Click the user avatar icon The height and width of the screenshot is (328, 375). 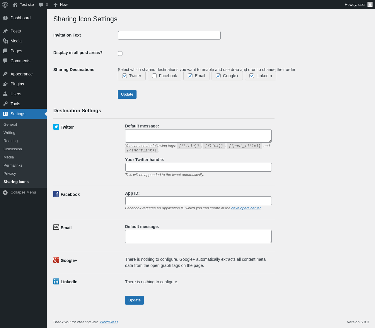(370, 5)
